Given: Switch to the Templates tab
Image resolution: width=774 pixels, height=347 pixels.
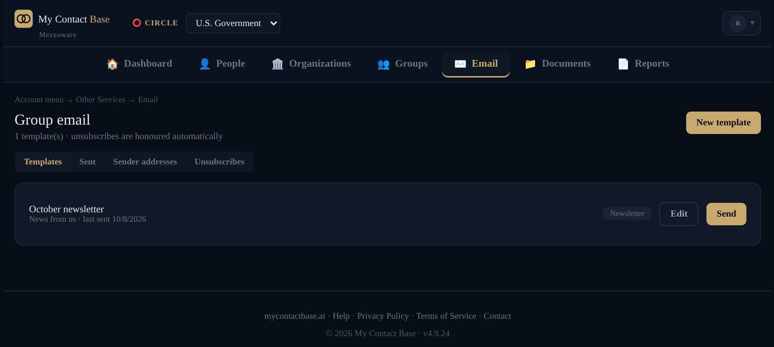Looking at the screenshot, I should 43,162.
